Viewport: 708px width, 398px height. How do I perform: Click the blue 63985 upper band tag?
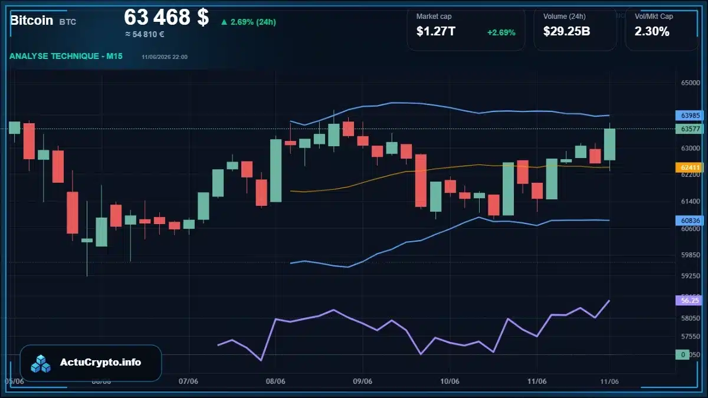click(x=690, y=116)
